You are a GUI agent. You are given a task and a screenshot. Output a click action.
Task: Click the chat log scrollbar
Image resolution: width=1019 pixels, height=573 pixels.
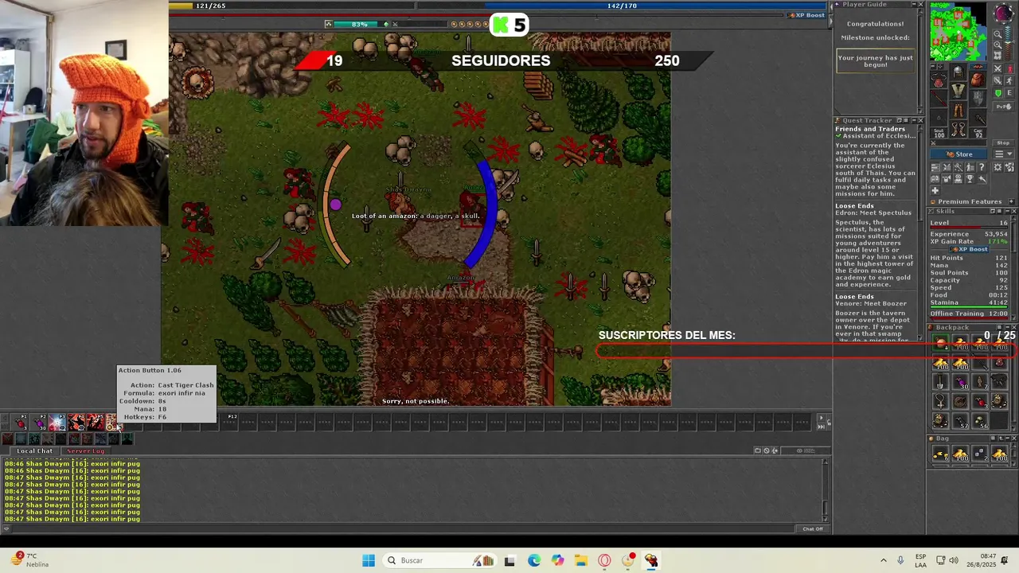pos(826,489)
